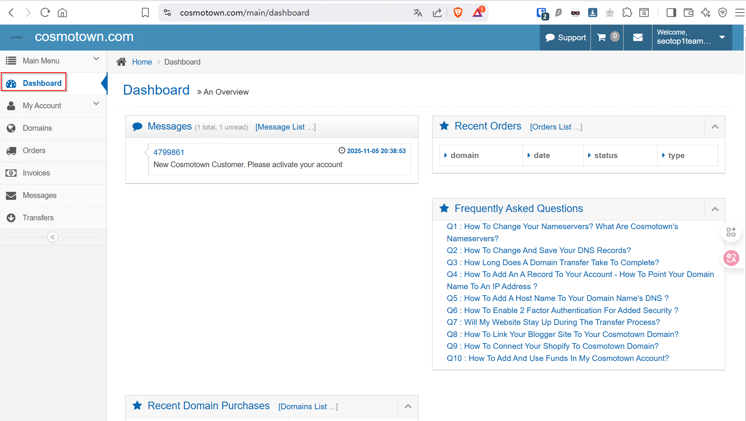
Task: Sort orders by status column
Action: click(x=620, y=155)
